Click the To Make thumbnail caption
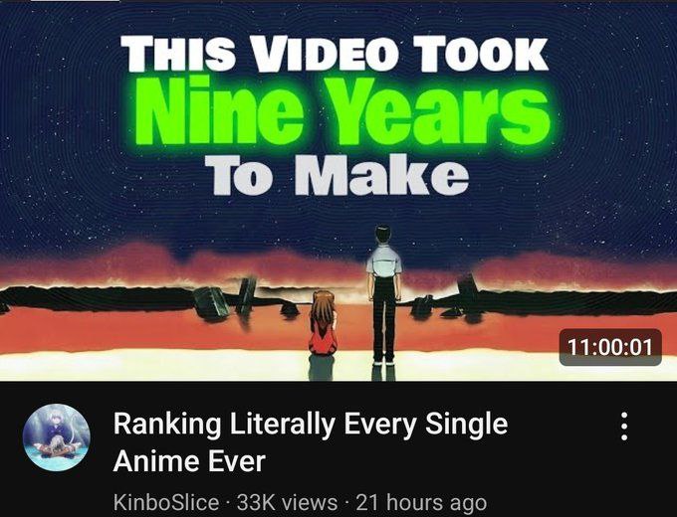This screenshot has height=517, width=677. [x=337, y=175]
